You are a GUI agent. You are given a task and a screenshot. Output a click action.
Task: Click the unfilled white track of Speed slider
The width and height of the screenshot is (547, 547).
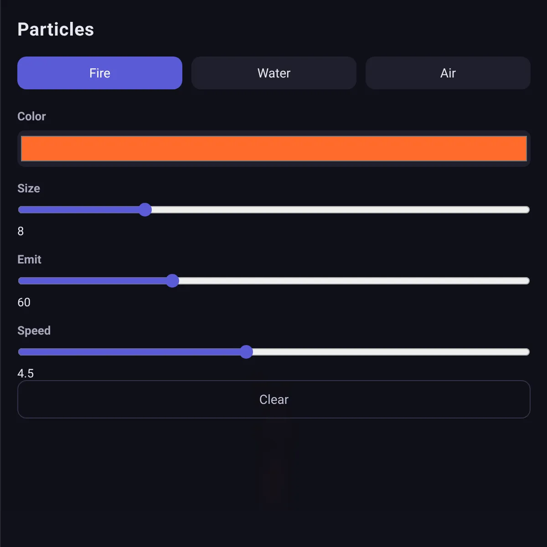(391, 352)
